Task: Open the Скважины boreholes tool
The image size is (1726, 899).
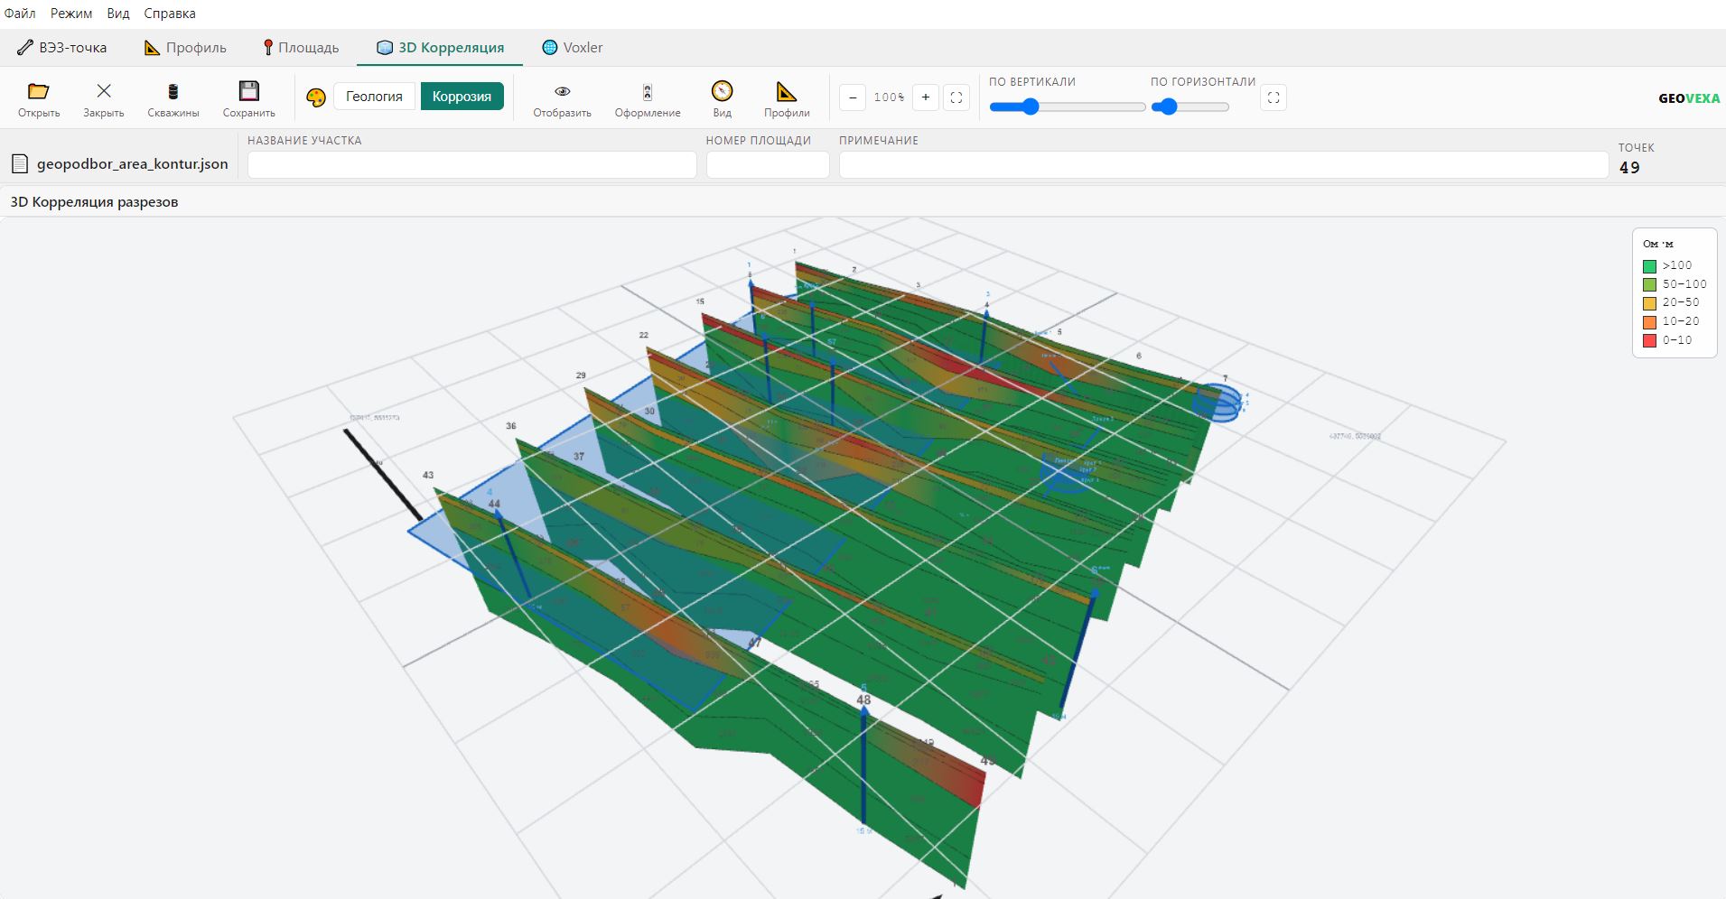Action: [173, 98]
